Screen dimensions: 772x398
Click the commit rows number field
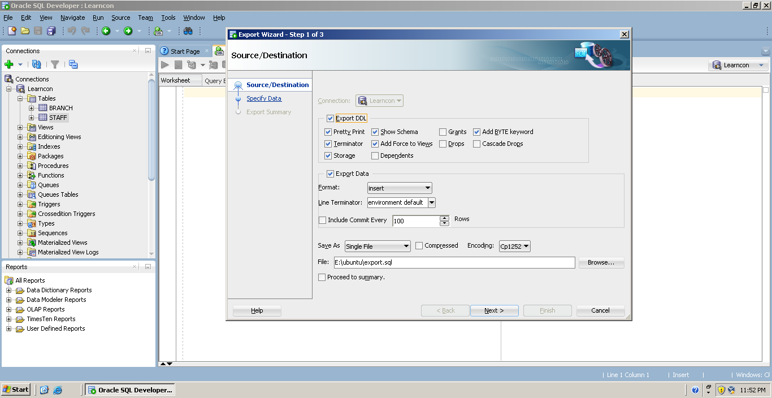416,220
